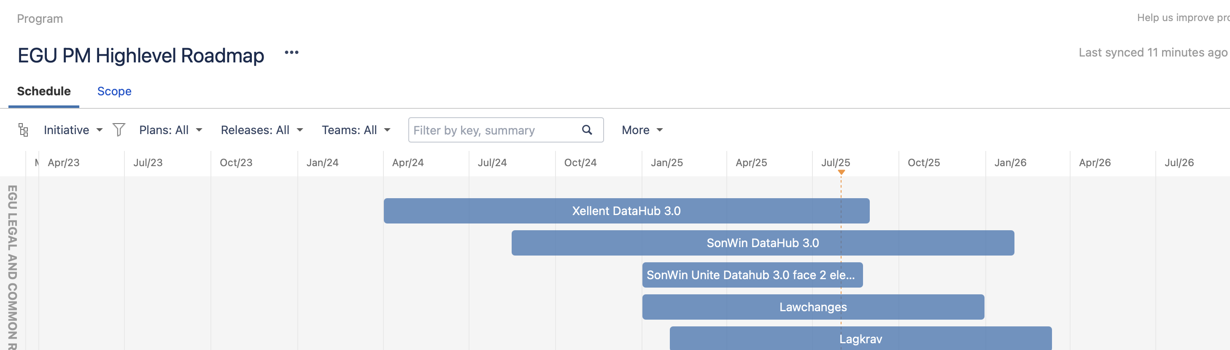Switch to the Schedule tab
The image size is (1230, 350).
(x=44, y=91)
